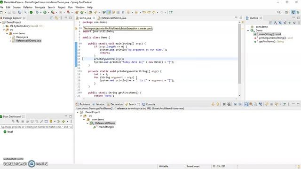Open the toolbar Search magnifier icon

point(279,13)
